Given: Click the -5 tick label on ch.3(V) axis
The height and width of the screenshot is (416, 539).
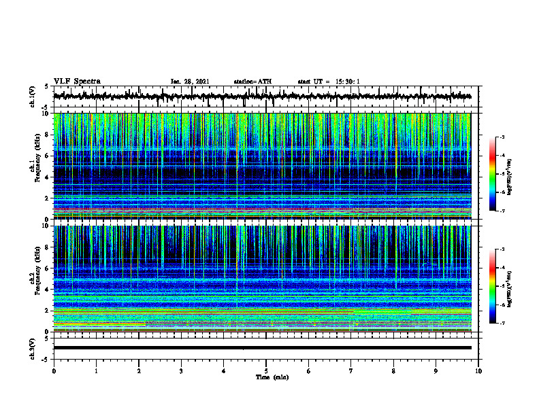Looking at the screenshot, I should pyautogui.click(x=45, y=360).
